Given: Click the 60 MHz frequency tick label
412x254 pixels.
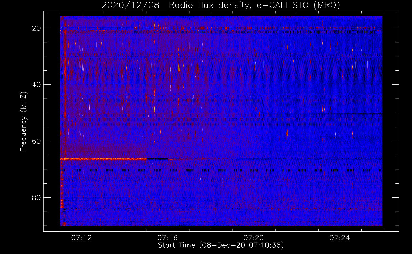Looking at the screenshot, I should [x=37, y=141].
